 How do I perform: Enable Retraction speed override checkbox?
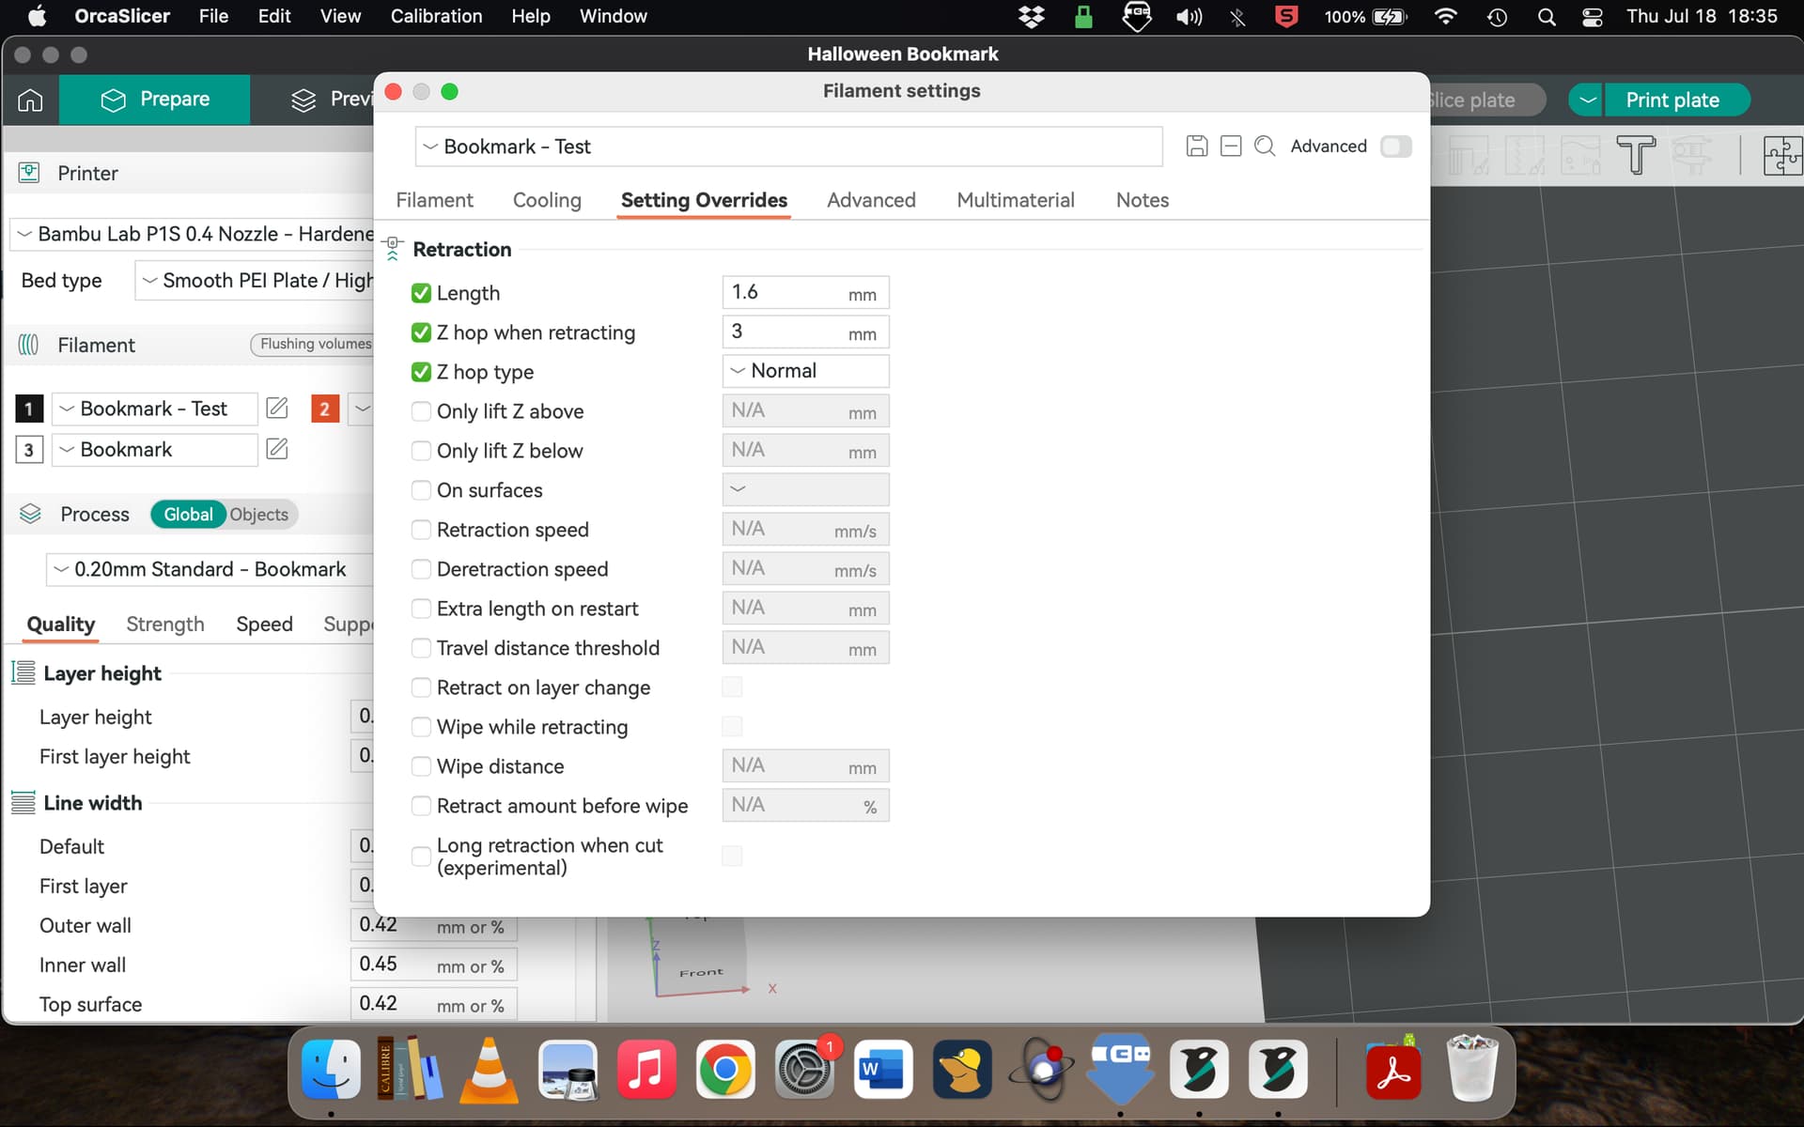[x=421, y=530]
